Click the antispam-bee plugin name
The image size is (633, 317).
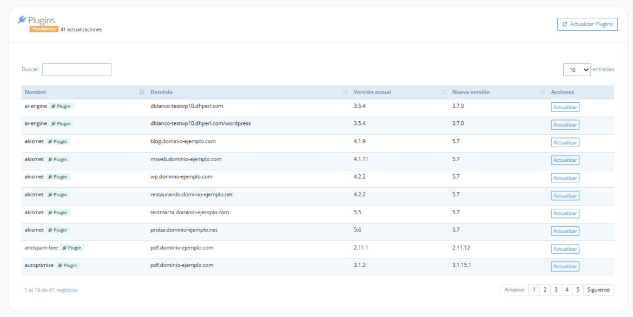point(41,248)
